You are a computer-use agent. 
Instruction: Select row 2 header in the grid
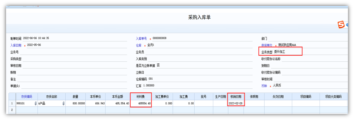click(x=12, y=110)
